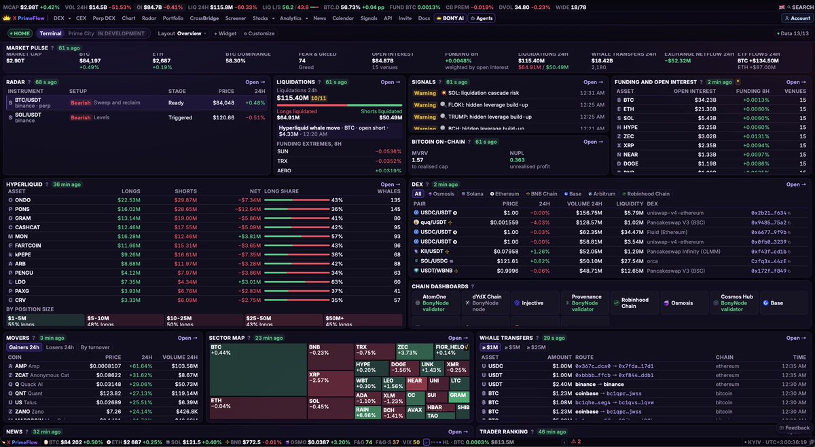Filter DEX pairs by Solana

point(473,194)
